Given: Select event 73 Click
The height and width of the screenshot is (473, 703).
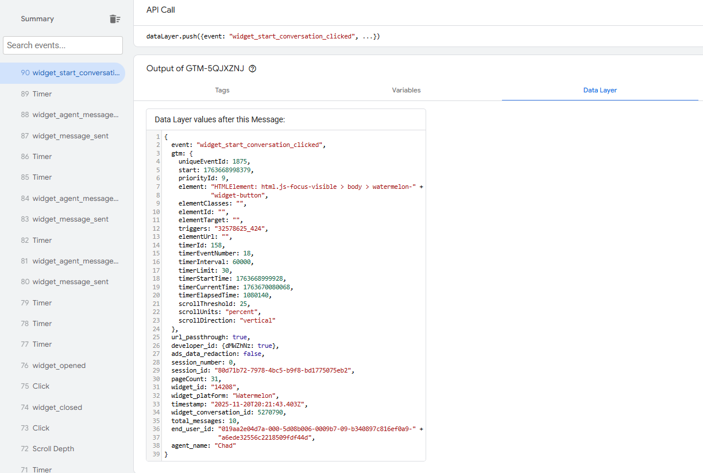Looking at the screenshot, I should (63, 428).
